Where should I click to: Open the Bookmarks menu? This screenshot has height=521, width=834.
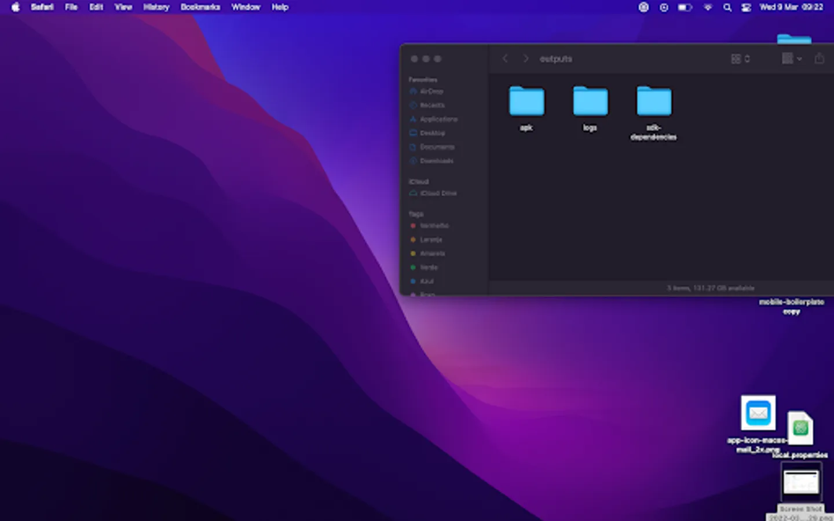[200, 8]
